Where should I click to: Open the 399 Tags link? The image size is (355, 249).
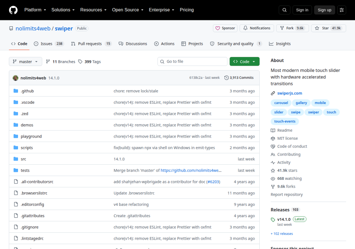(89, 62)
